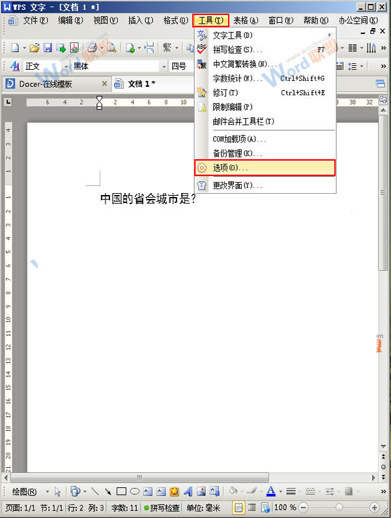Viewport: 391px width, 518px height.
Task: Click the 100 % zoom percentage text
Action: click(285, 508)
